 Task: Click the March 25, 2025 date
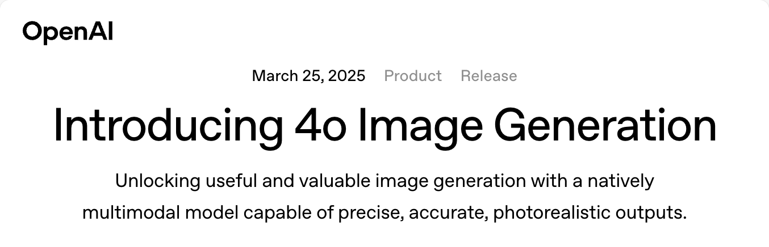click(x=308, y=75)
